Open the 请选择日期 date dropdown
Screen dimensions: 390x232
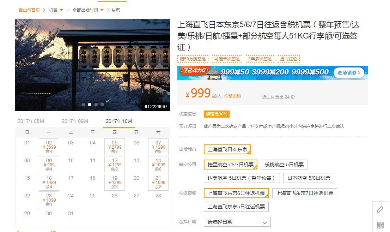pyautogui.click(x=237, y=222)
